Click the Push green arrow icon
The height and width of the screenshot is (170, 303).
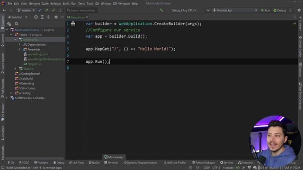pos(46,10)
